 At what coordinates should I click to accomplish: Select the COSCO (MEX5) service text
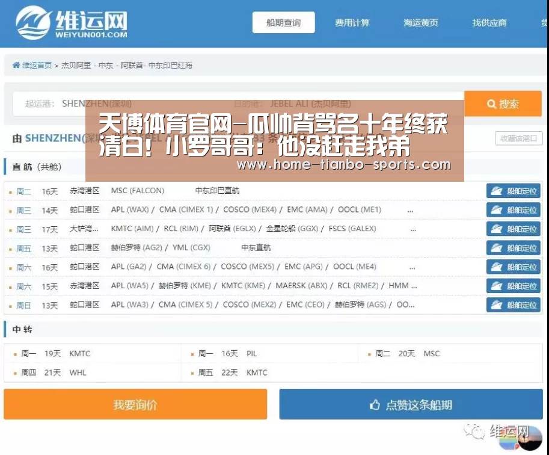pyautogui.click(x=248, y=267)
